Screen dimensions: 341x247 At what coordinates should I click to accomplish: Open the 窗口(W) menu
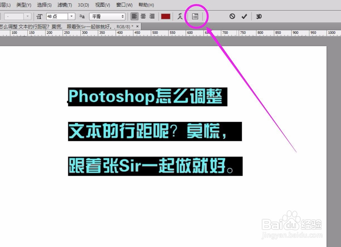pyautogui.click(x=124, y=5)
